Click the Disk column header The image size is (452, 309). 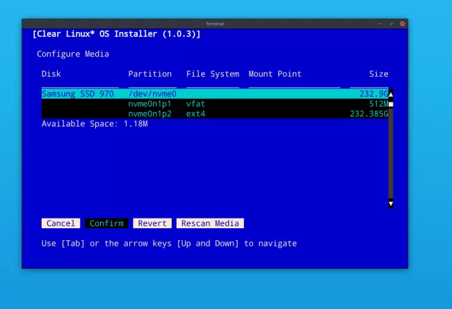51,74
